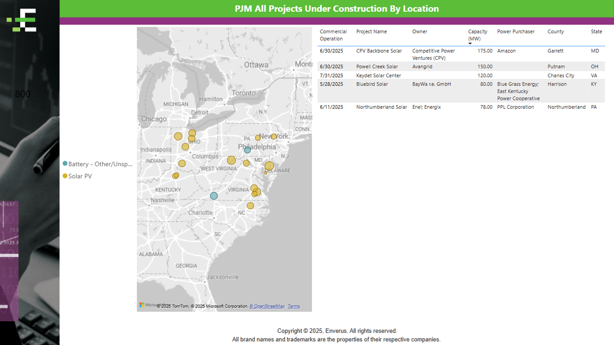Select the teal battery bubble above Charlotte

click(214, 196)
